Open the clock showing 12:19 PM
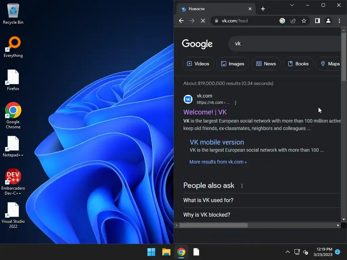Screen dimensions: 347x260 click(x=323, y=252)
